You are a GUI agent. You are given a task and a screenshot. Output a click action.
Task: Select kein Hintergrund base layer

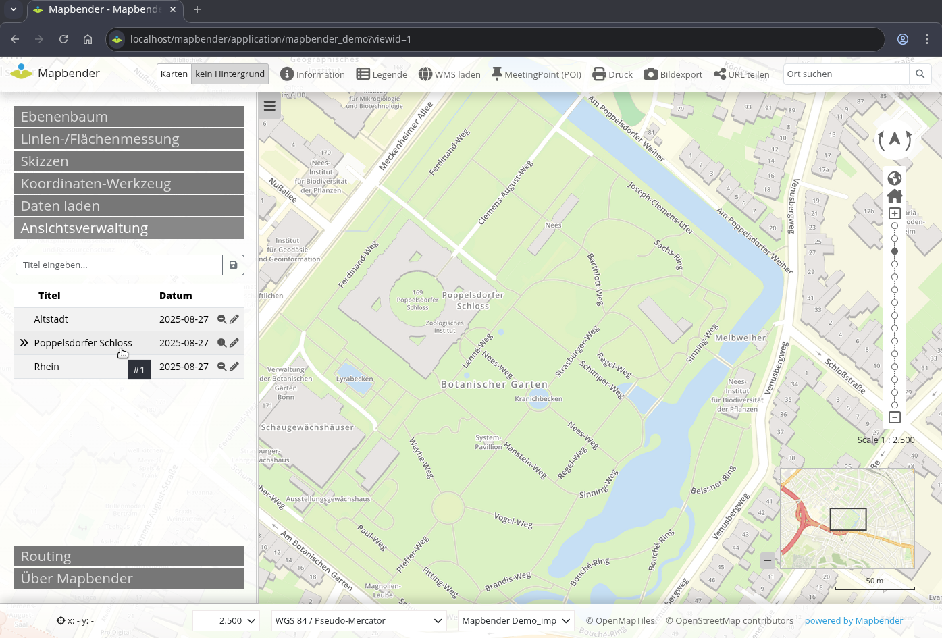pos(230,74)
